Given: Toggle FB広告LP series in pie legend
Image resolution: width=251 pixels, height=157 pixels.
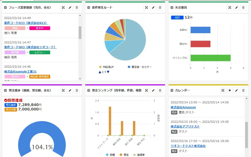Looking at the screenshot, I should coord(106,67).
